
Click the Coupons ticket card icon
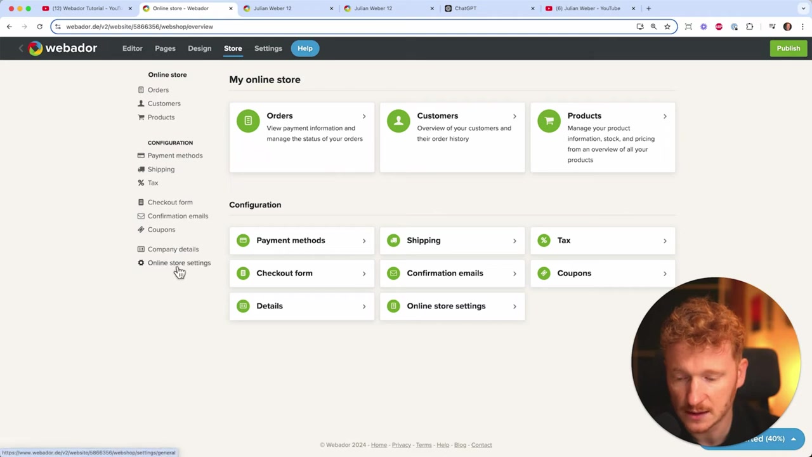(544, 274)
